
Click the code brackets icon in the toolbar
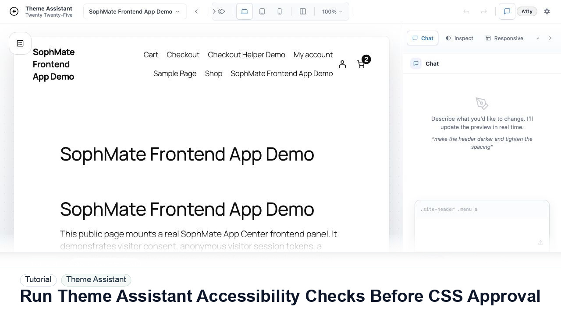point(221,12)
